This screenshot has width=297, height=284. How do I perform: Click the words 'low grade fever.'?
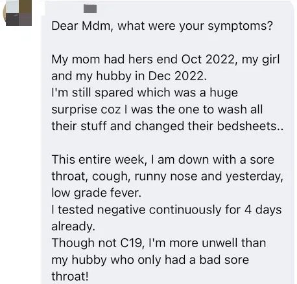coord(96,193)
